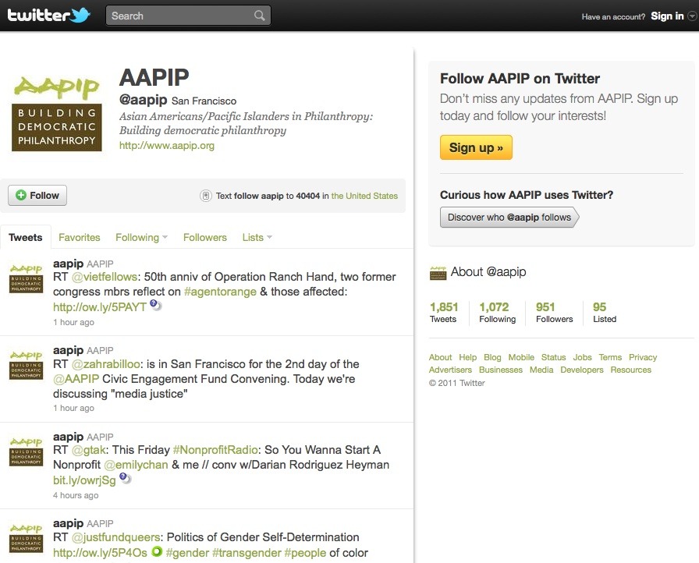
Task: Open the http://www.aapip.org link
Action: point(166,145)
